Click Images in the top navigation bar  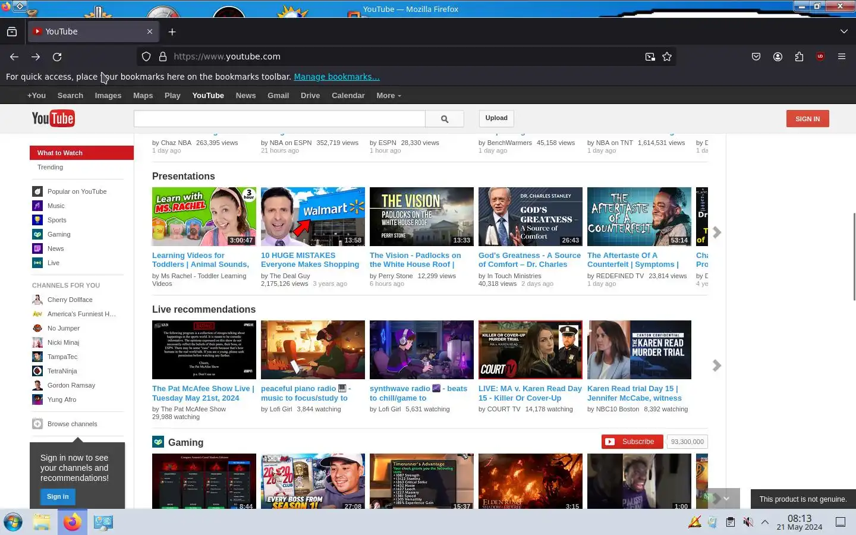point(108,95)
